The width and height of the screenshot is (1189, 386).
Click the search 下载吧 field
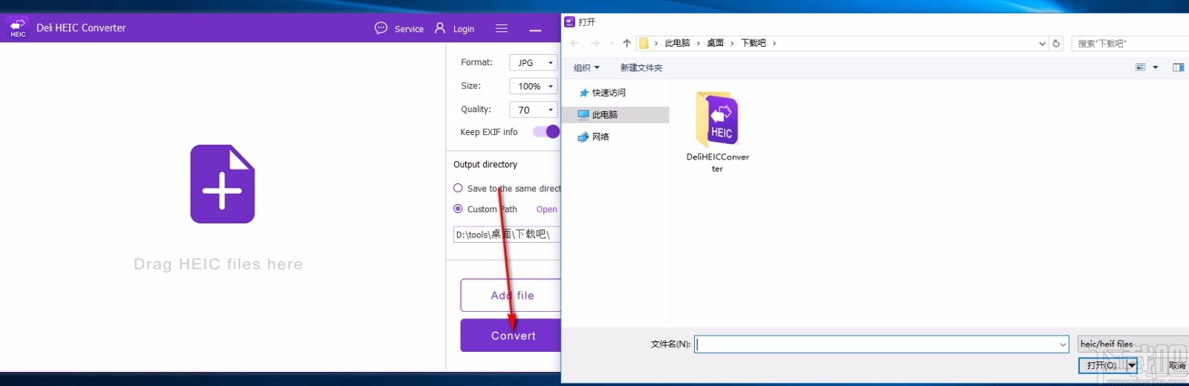tap(1131, 44)
